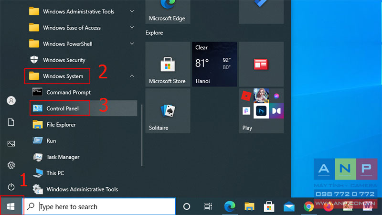Click the Windows Ease of Access folder icon
Image resolution: width=382 pixels, height=215 pixels.
(x=34, y=27)
